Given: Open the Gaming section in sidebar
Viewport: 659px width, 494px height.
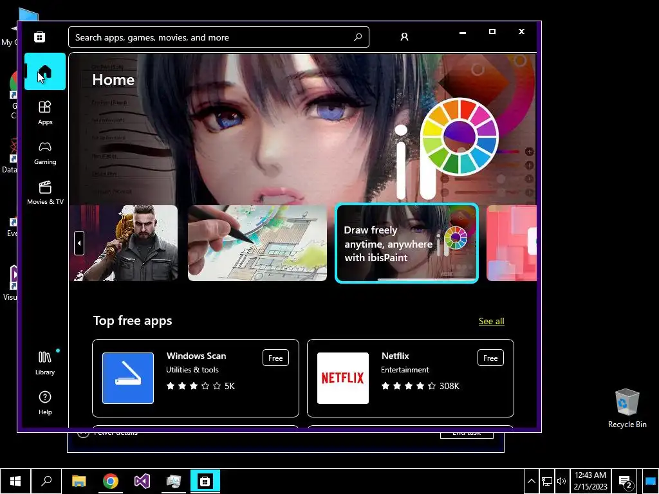Looking at the screenshot, I should click(45, 153).
